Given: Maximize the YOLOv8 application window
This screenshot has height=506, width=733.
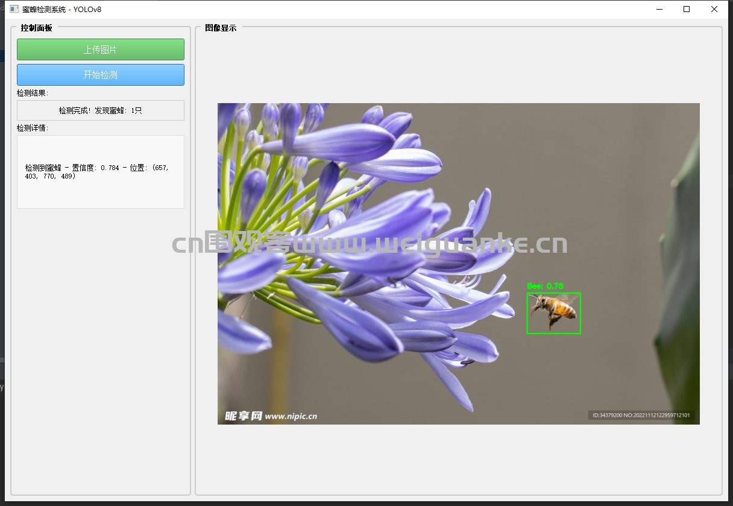Looking at the screenshot, I should (x=687, y=9).
